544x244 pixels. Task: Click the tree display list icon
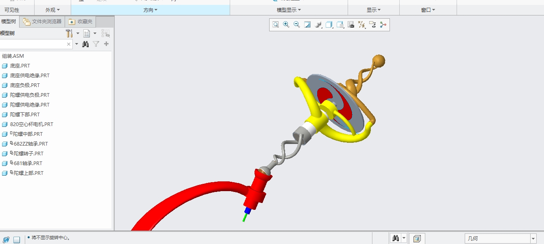tap(87, 33)
